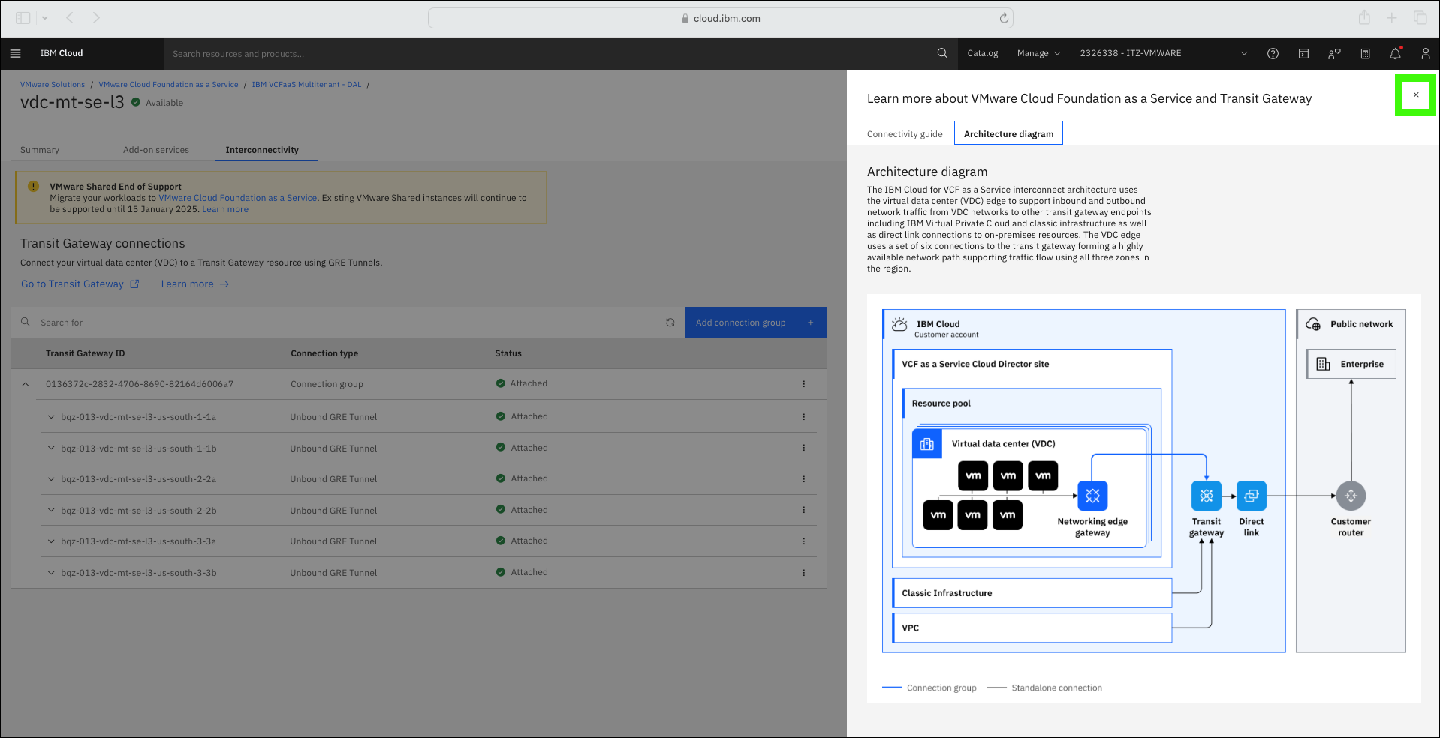Open overflow menu for us-south-3-3b tunnel

pos(803,573)
